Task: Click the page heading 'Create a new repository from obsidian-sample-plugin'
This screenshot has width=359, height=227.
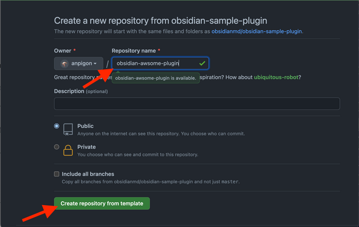Action: (160, 21)
